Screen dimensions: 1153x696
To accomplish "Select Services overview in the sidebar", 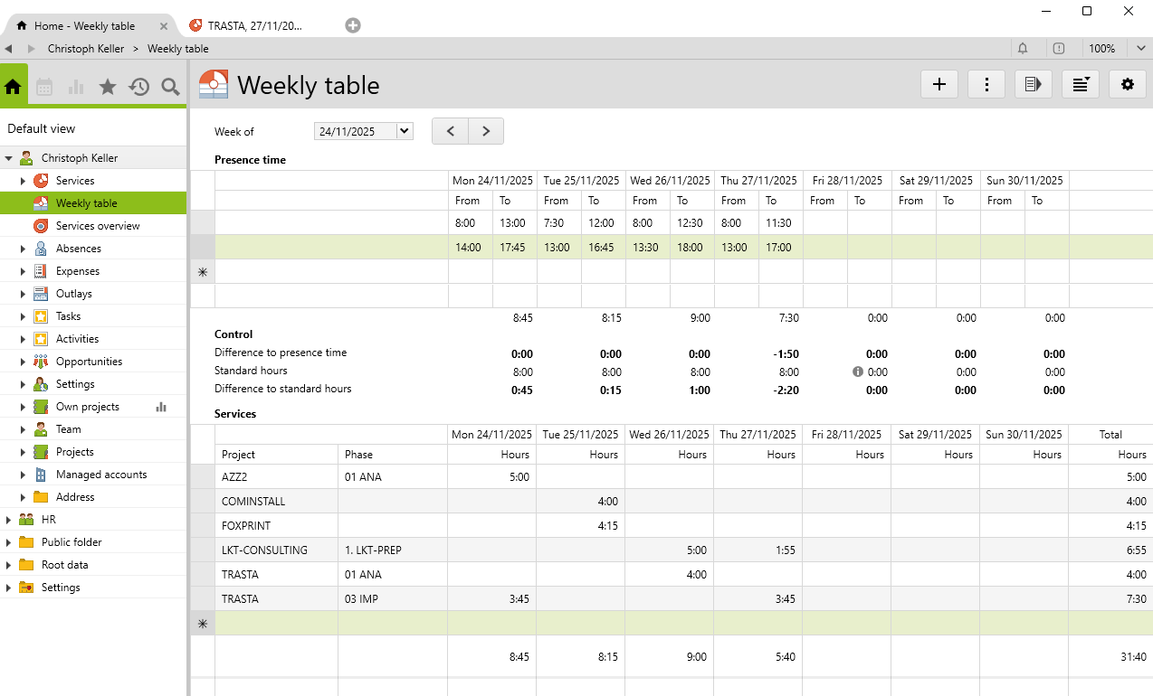I will coord(98,226).
